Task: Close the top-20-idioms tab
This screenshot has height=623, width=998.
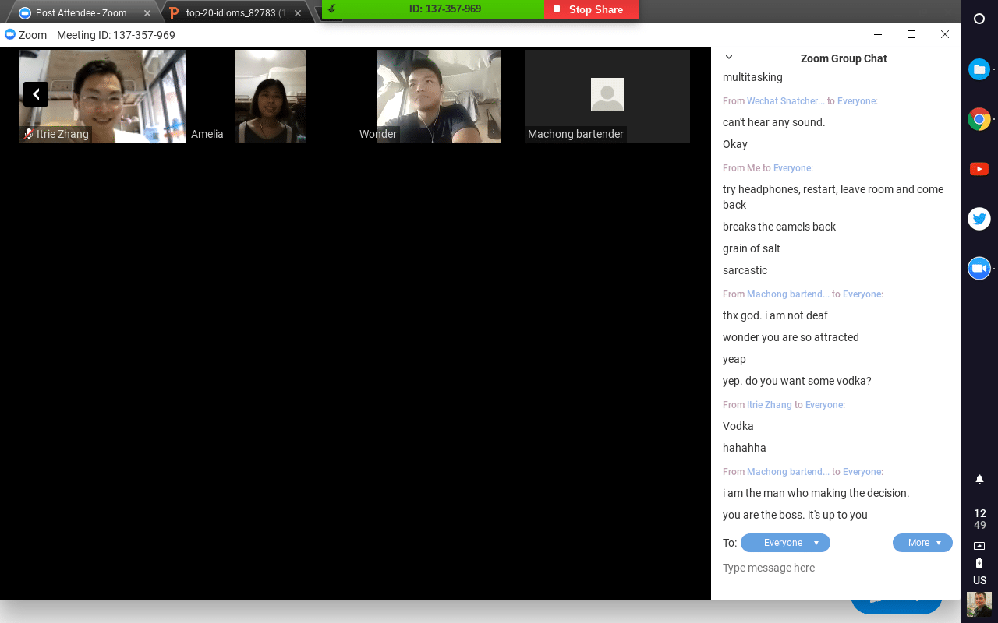Action: point(298,13)
